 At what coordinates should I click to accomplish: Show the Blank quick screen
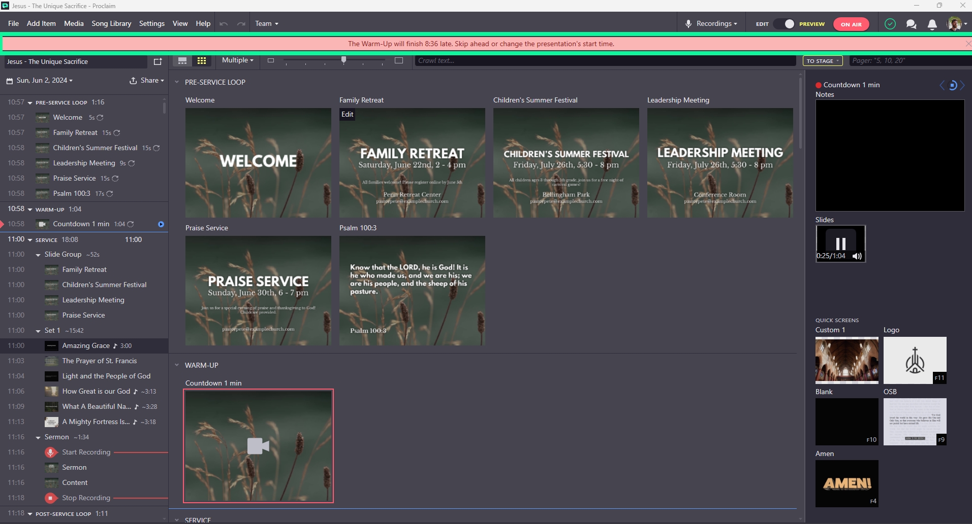[846, 422]
